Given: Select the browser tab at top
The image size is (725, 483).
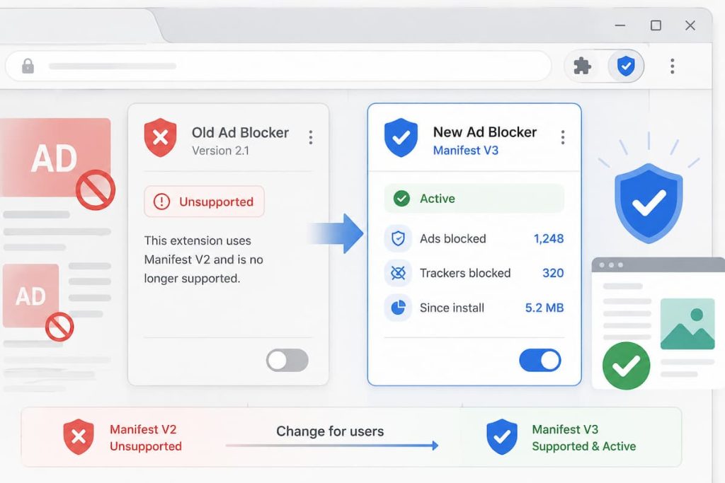Looking at the screenshot, I should [79, 26].
